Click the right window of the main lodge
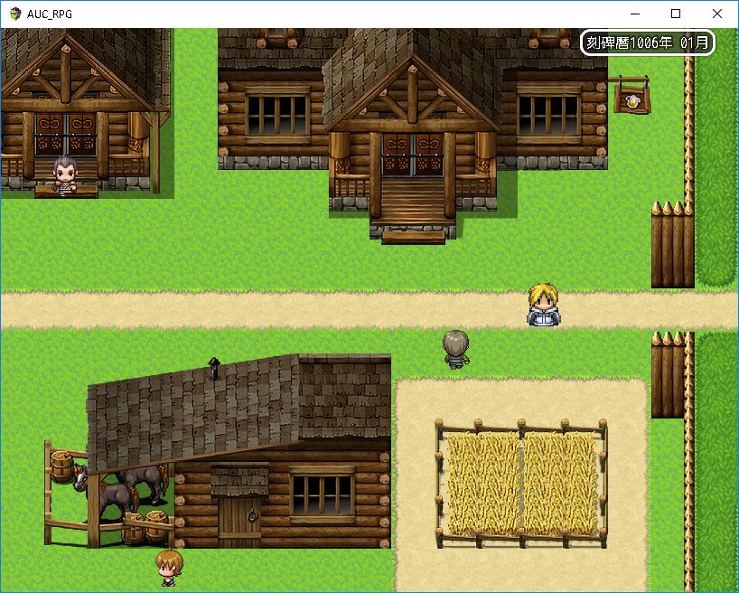 (548, 115)
